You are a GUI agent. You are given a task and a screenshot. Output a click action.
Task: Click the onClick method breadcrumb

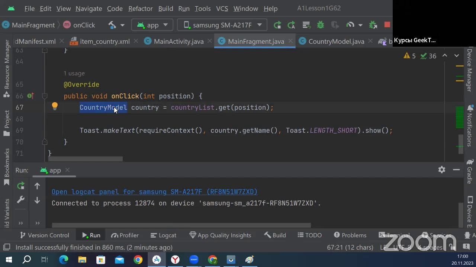79,25
